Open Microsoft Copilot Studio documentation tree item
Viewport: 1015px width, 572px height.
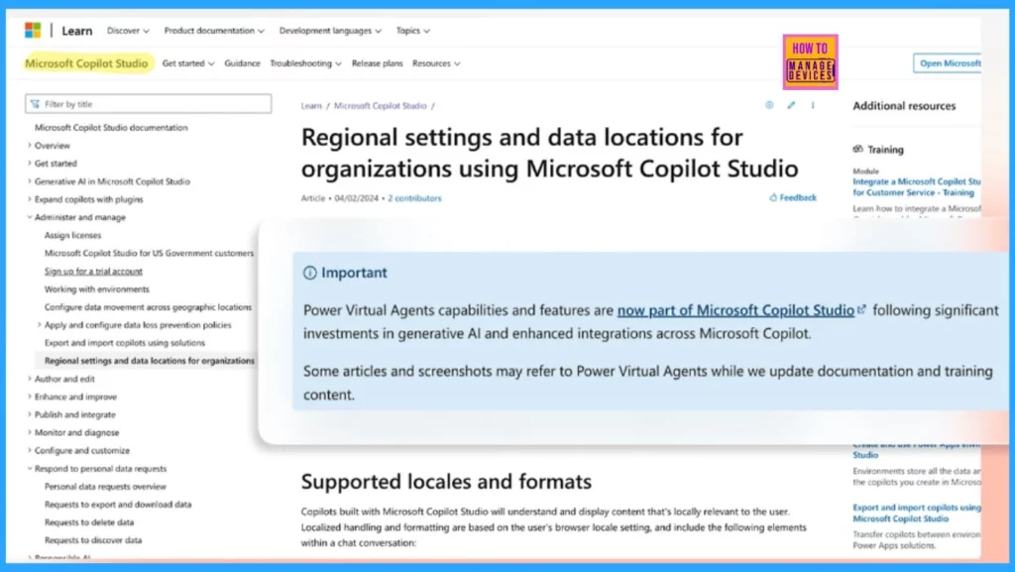(111, 128)
